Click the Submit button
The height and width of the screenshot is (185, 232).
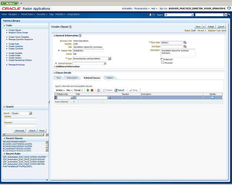coord(211,27)
